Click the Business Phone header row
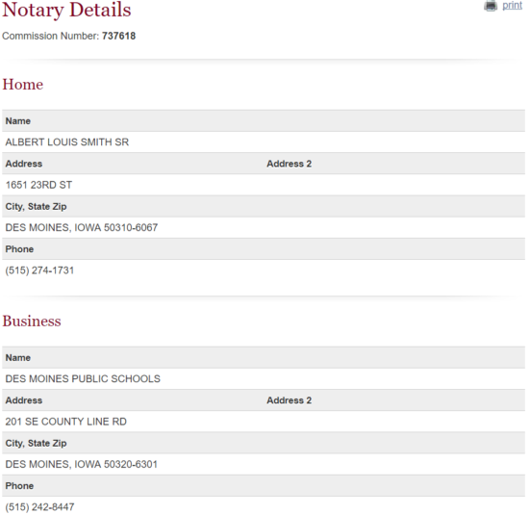Screen dimensions: 529x515 point(264,486)
